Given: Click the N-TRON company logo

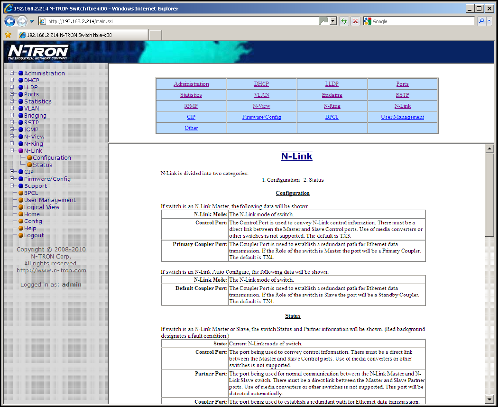Looking at the screenshot, I should tap(38, 52).
